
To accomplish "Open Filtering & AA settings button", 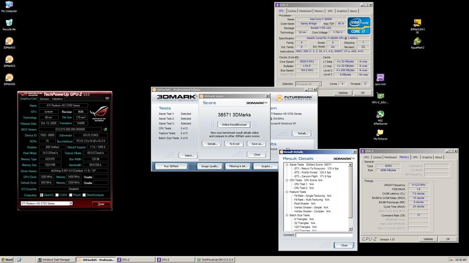I will tap(238, 166).
